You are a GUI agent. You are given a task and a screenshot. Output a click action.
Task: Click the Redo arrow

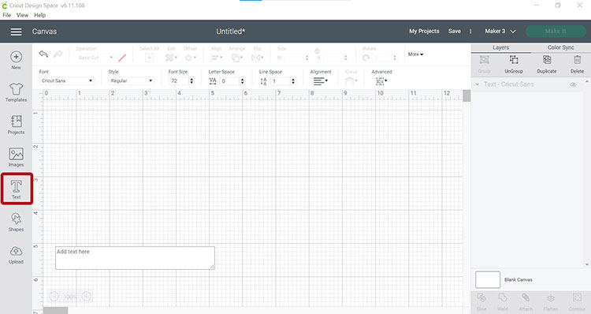click(x=58, y=54)
